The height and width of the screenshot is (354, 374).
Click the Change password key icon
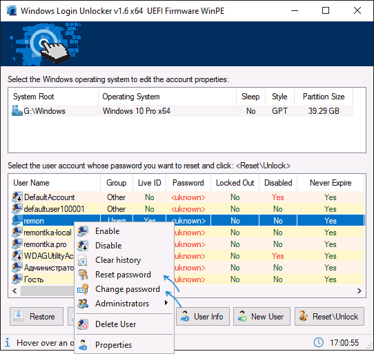83,289
